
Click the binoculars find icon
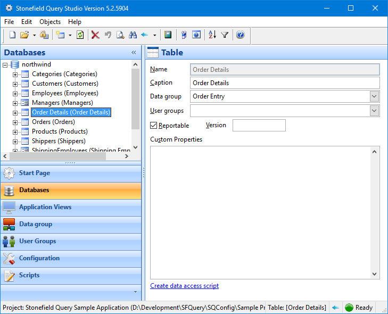pyautogui.click(x=133, y=35)
